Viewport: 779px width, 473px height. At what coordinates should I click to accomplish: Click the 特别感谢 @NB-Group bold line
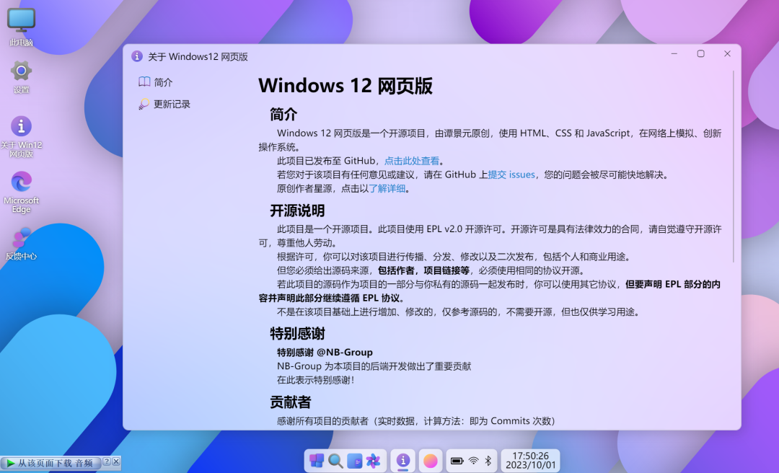click(x=325, y=353)
